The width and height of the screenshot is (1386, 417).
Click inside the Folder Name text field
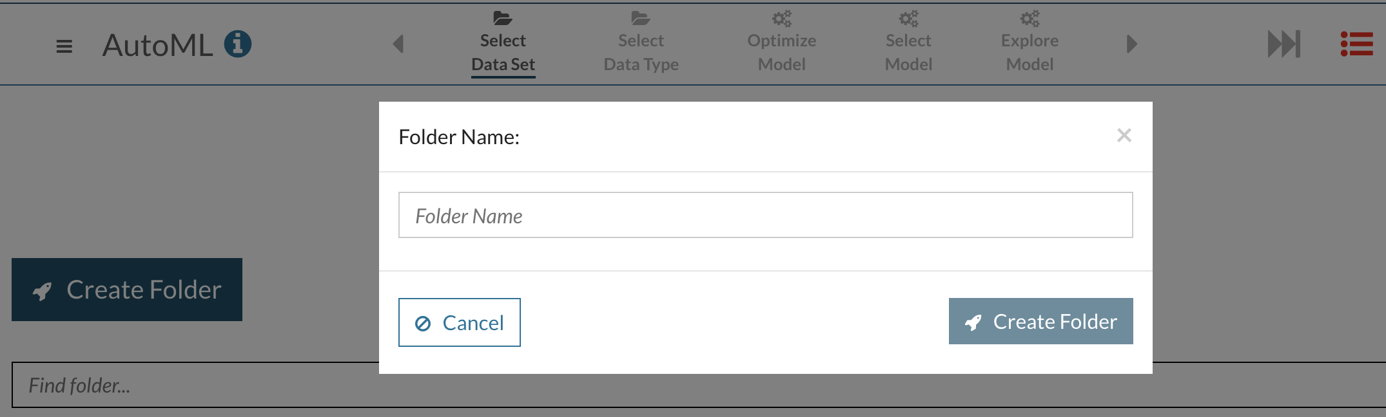coord(765,215)
